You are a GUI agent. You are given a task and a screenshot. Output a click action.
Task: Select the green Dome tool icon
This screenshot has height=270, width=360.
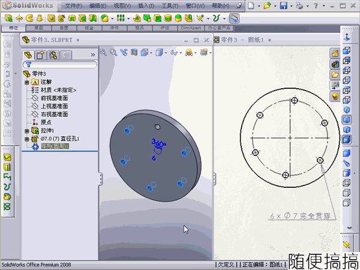[178, 18]
